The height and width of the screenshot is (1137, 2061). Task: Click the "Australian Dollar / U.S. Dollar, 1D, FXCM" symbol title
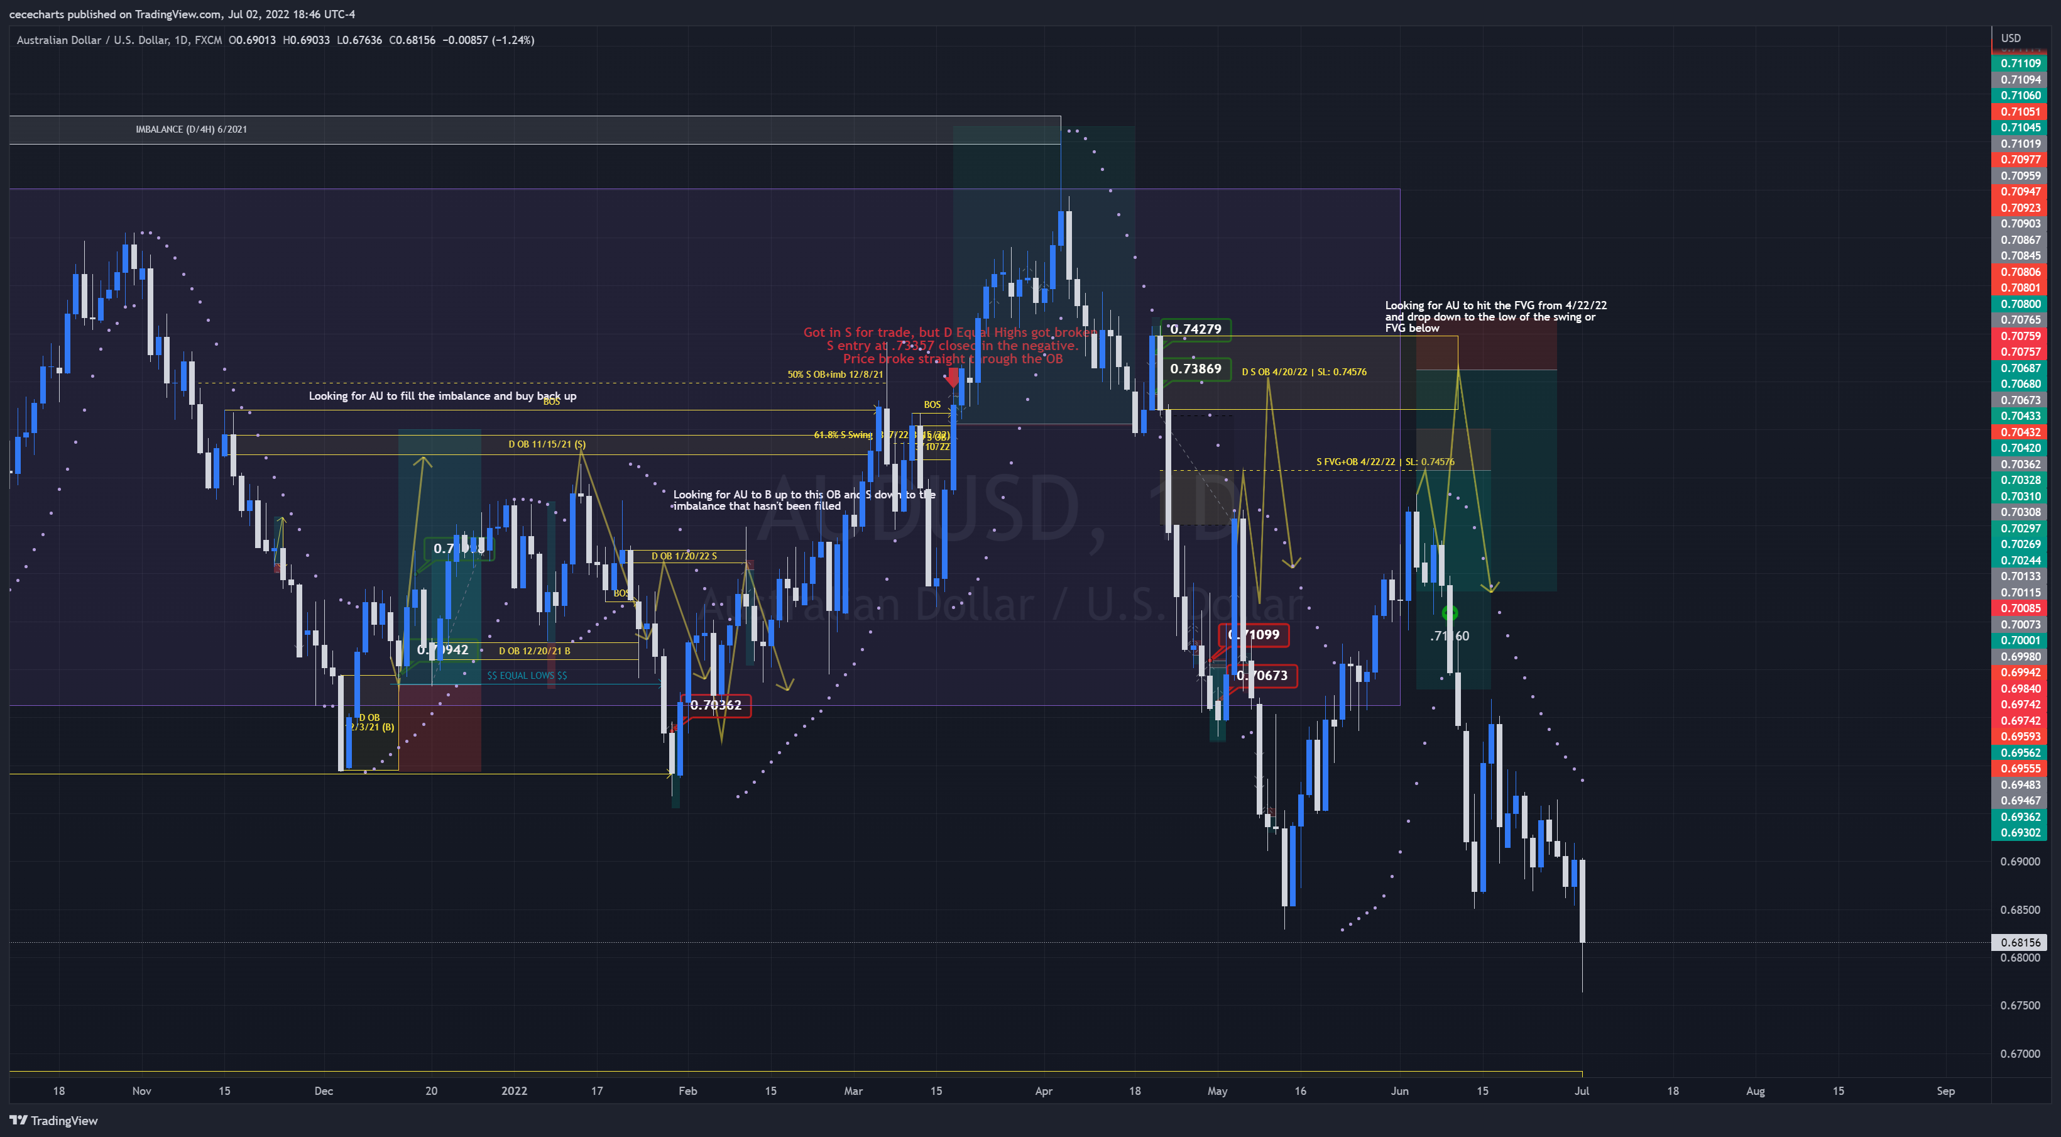119,39
